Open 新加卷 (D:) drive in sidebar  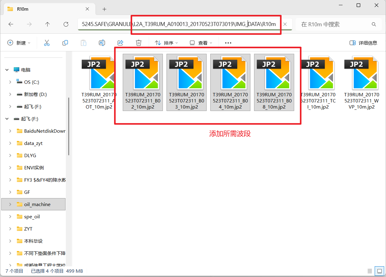[x=36, y=94]
